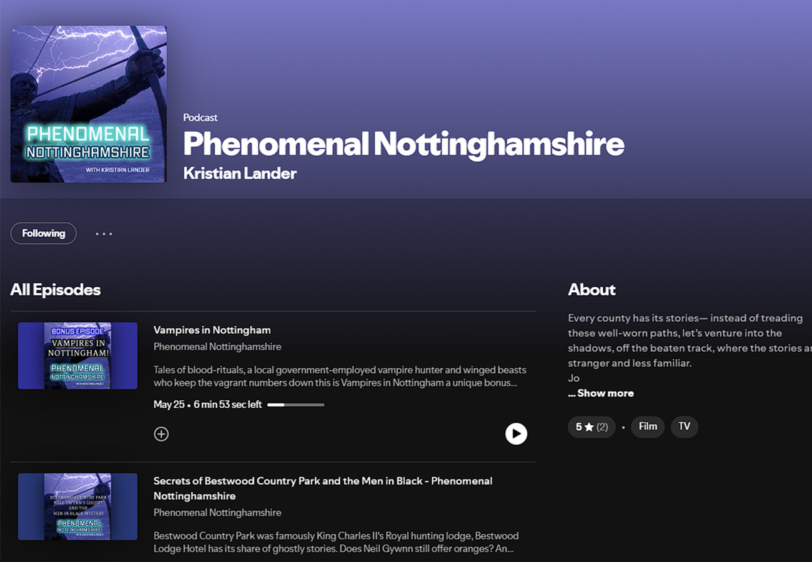Open the Phenomenal Nottinghamshire cover art

[x=89, y=104]
